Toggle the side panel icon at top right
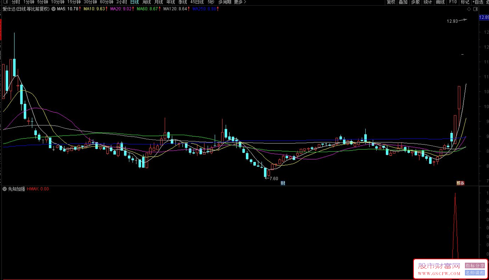The height and width of the screenshot is (280, 489). 475,9
